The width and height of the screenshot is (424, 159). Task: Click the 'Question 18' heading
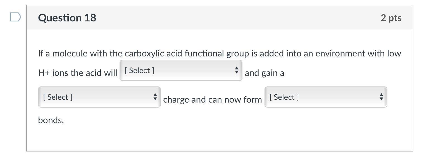point(67,18)
